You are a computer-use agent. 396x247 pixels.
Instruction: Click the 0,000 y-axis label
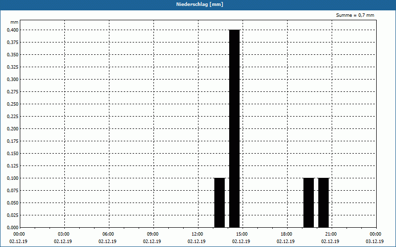[13, 228]
